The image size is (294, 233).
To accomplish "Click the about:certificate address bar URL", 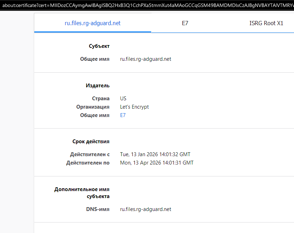I will pyautogui.click(x=147, y=5).
